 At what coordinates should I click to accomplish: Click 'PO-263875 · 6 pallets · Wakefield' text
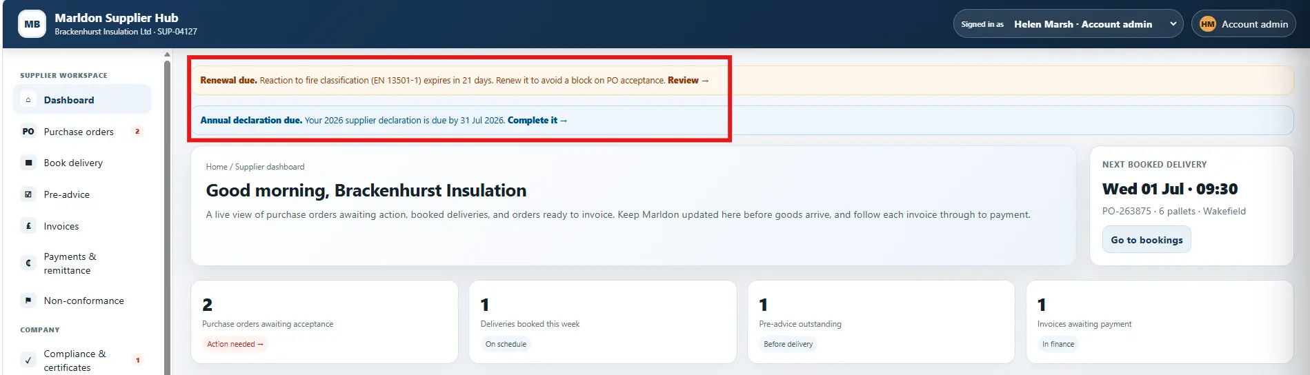click(x=1174, y=212)
